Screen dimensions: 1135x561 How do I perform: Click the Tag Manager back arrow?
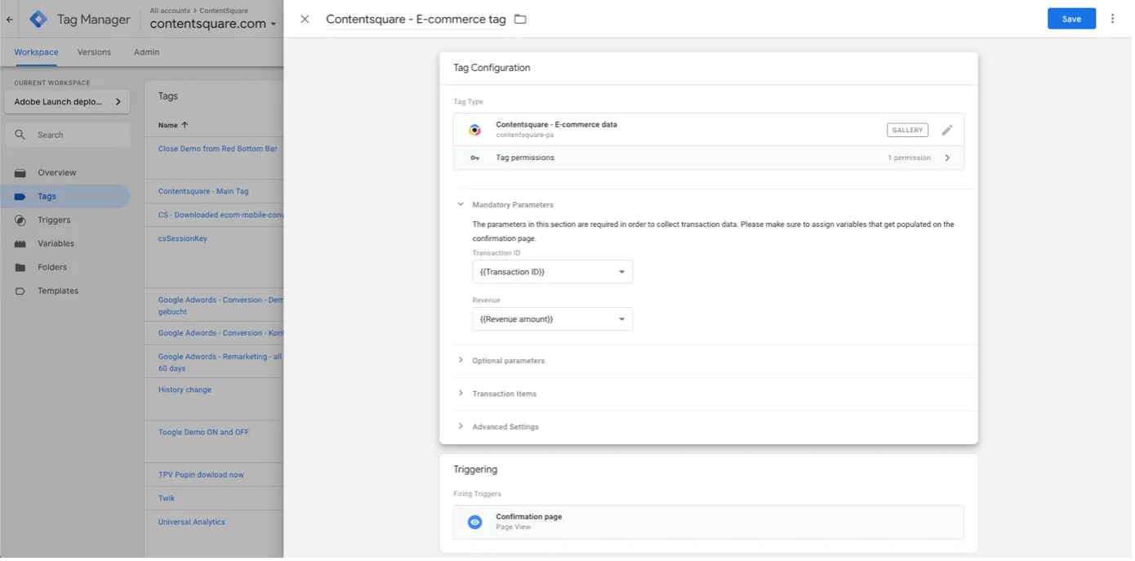click(10, 20)
